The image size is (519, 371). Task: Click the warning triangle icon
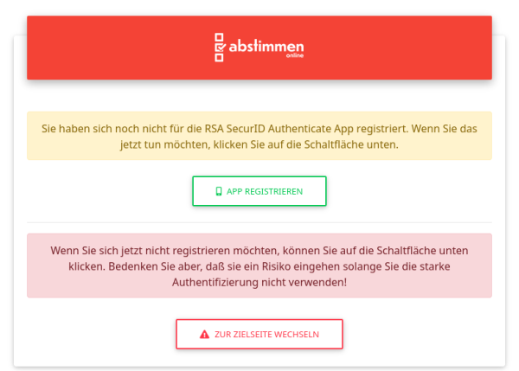tap(204, 335)
